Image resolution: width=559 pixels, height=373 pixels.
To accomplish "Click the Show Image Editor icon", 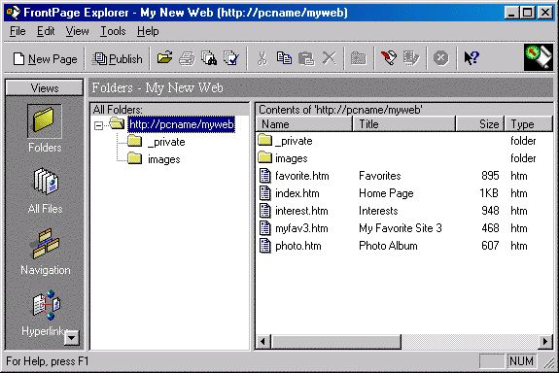I will (410, 58).
